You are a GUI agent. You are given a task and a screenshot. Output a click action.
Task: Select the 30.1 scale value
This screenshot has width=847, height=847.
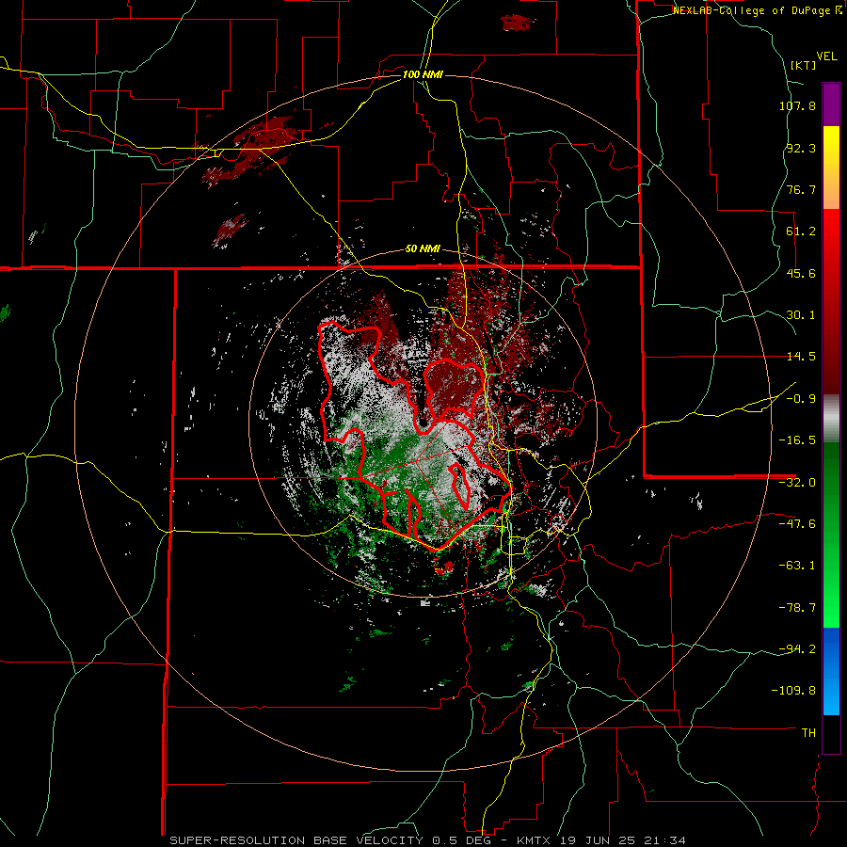point(801,315)
